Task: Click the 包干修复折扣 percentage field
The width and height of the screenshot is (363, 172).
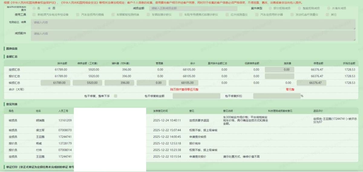Action: [276, 96]
